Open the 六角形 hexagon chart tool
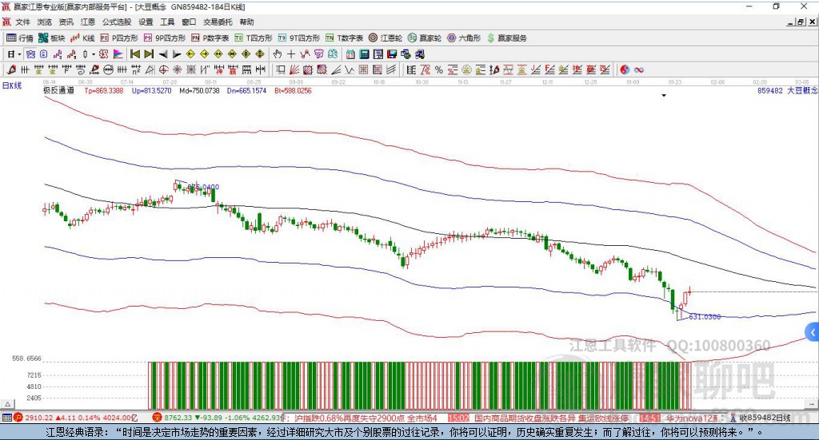This screenshot has height=440, width=819. [464, 38]
